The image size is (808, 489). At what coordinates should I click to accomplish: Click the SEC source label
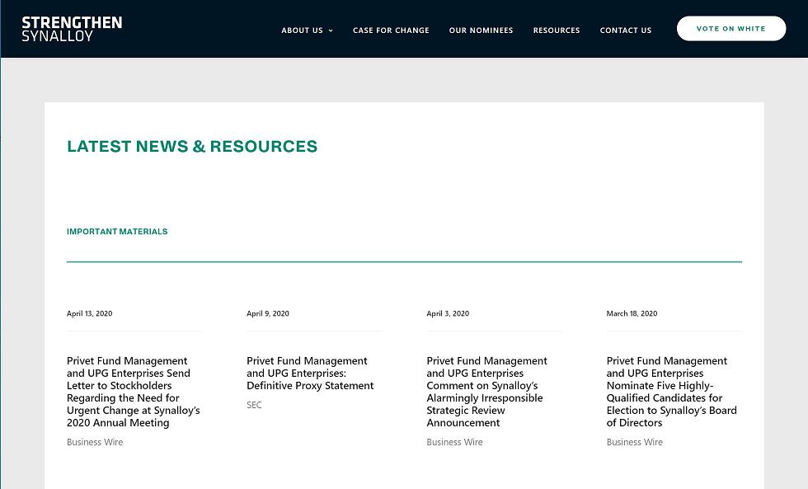pyautogui.click(x=254, y=405)
